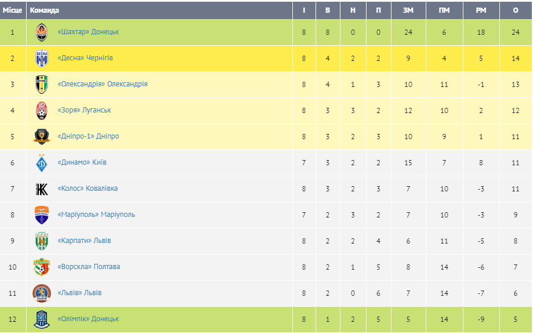
Task: Click the Mariupol club crest
Action: click(42, 215)
